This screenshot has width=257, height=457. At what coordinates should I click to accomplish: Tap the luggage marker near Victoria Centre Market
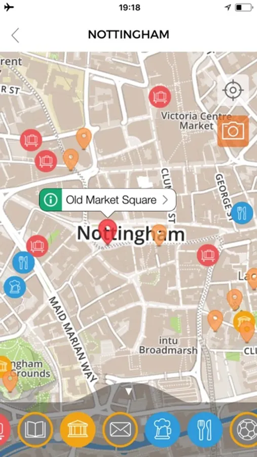click(x=160, y=97)
